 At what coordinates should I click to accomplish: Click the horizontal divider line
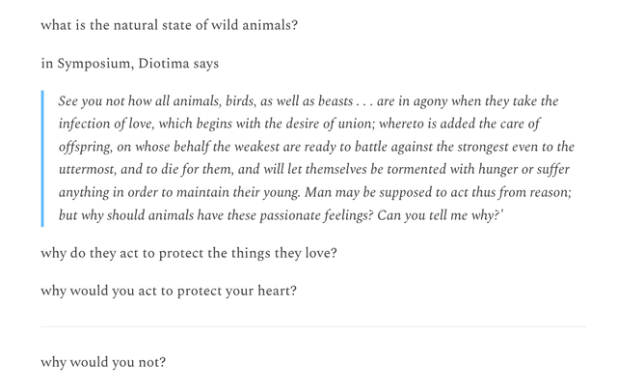click(312, 327)
